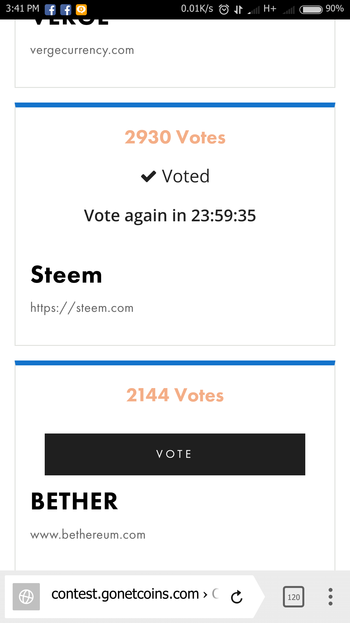This screenshot has height=623, width=350.
Task: Tap the battery indicator icon
Action: click(311, 10)
